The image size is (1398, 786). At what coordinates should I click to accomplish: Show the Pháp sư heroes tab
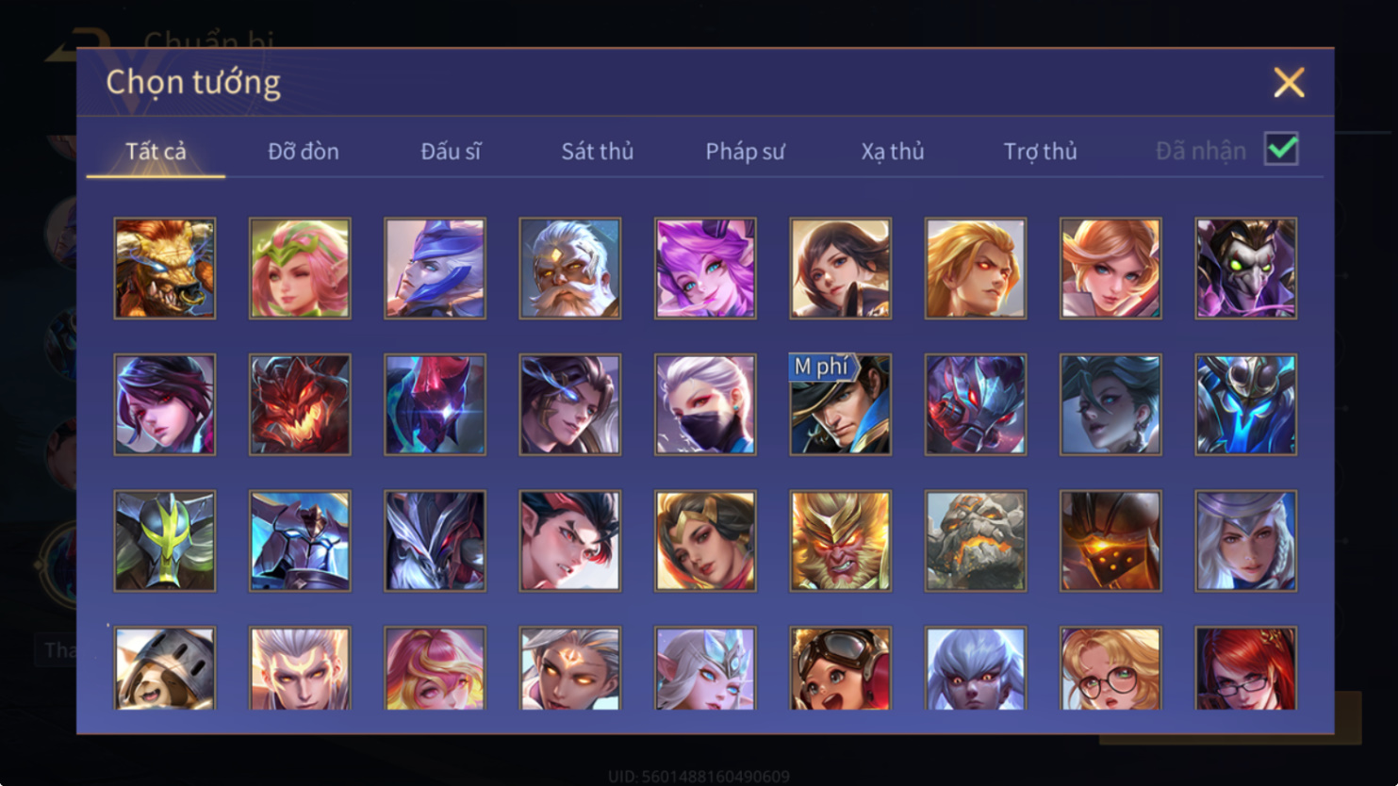(745, 151)
